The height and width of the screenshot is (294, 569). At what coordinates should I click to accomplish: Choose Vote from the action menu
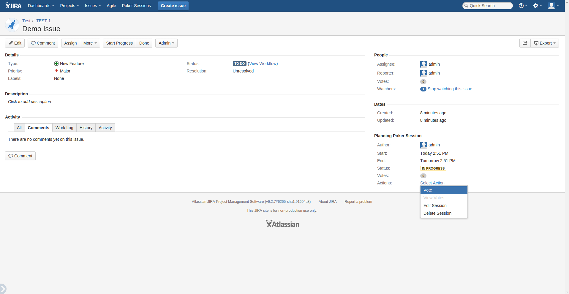(x=444, y=190)
